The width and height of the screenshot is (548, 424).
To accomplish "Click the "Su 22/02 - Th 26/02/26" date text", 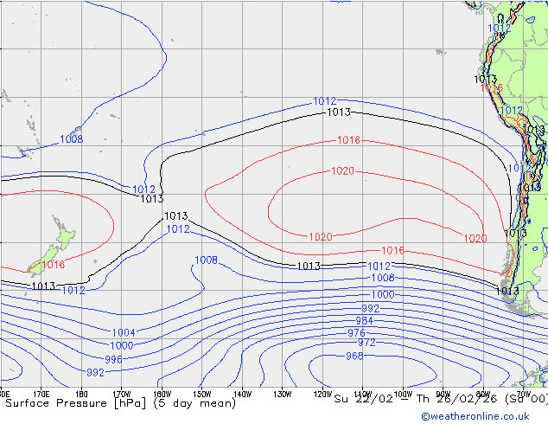I will 415,399.
